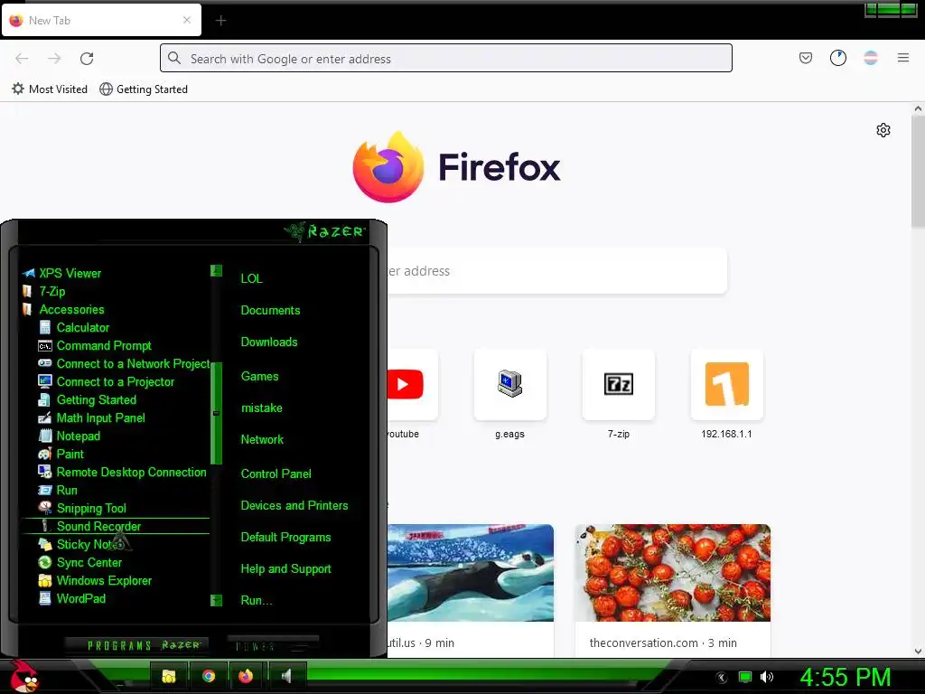Open Devices and Printers
This screenshot has width=925, height=694.
[294, 506]
